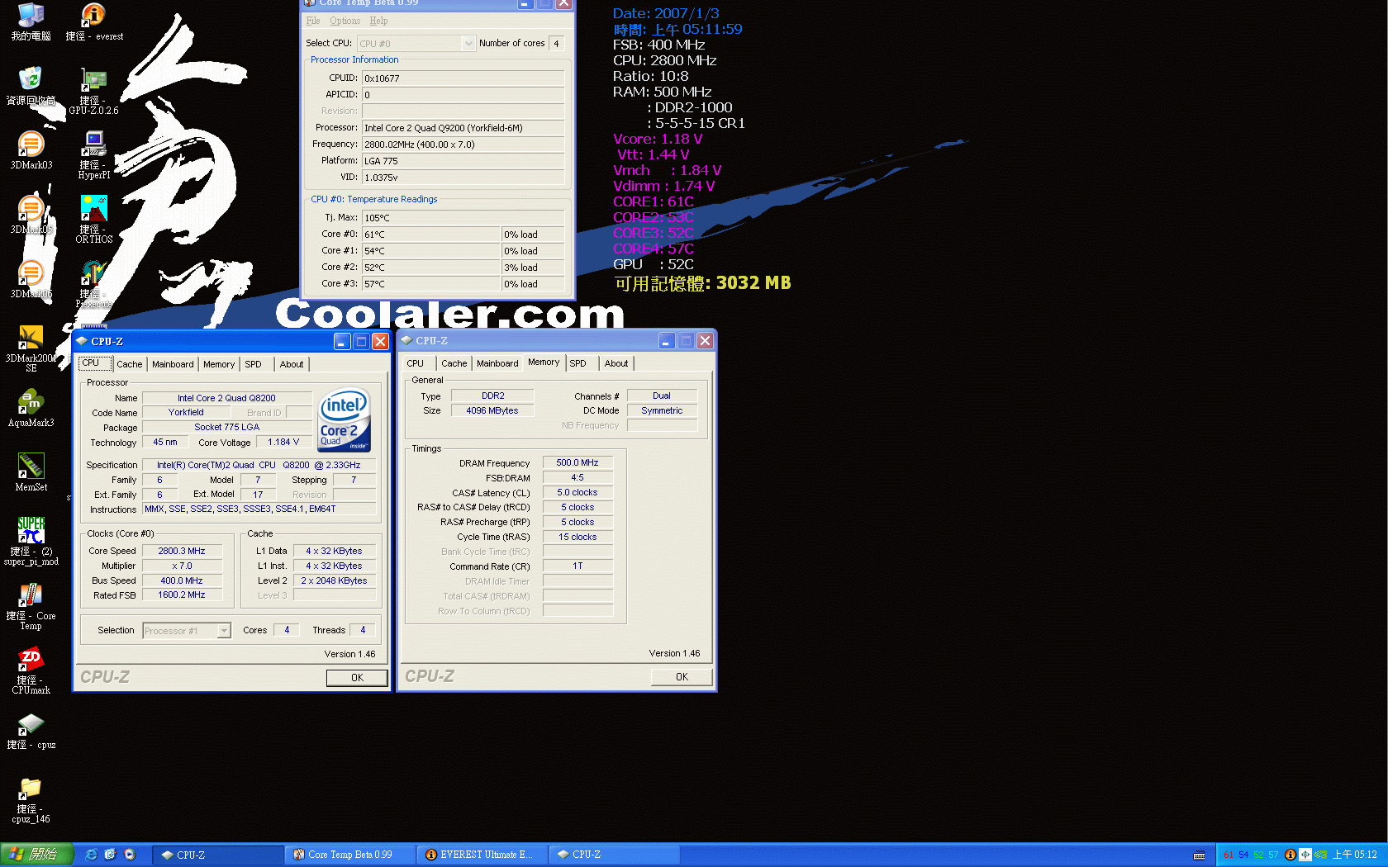The height and width of the screenshot is (867, 1388).
Task: Open Internet Explorer from quick launch
Action: [x=91, y=855]
